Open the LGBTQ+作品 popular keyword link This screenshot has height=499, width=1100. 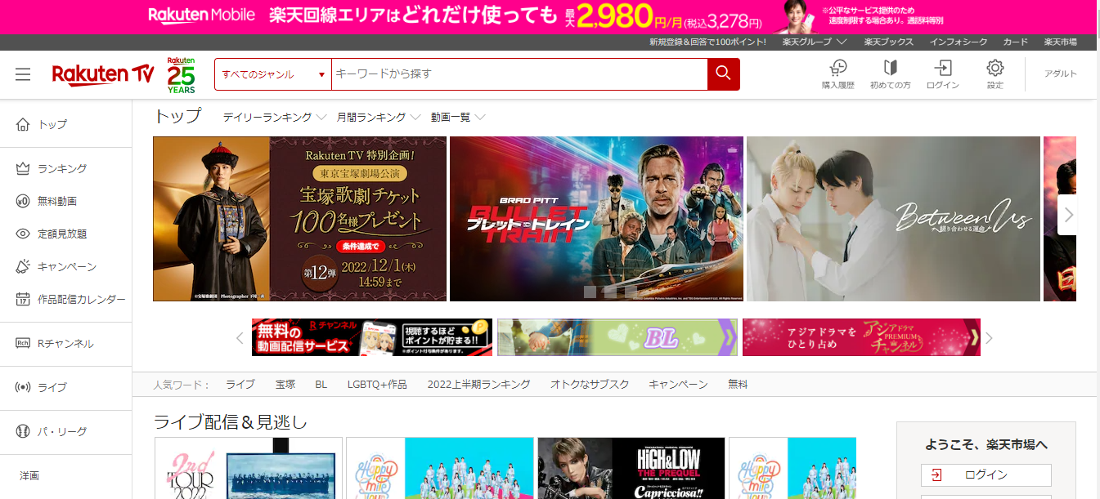[375, 384]
